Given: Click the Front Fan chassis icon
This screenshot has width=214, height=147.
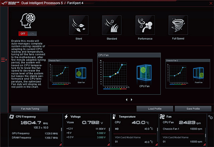Looking at the screenshot, I should point(199,73).
